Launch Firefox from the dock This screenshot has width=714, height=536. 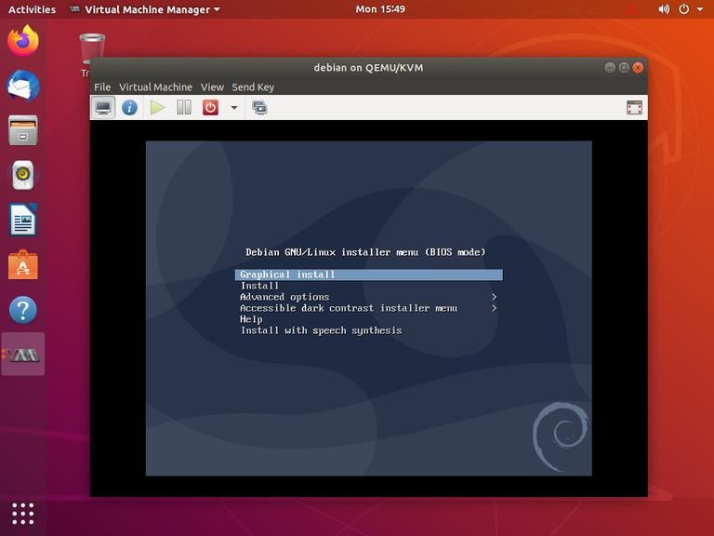(x=23, y=41)
